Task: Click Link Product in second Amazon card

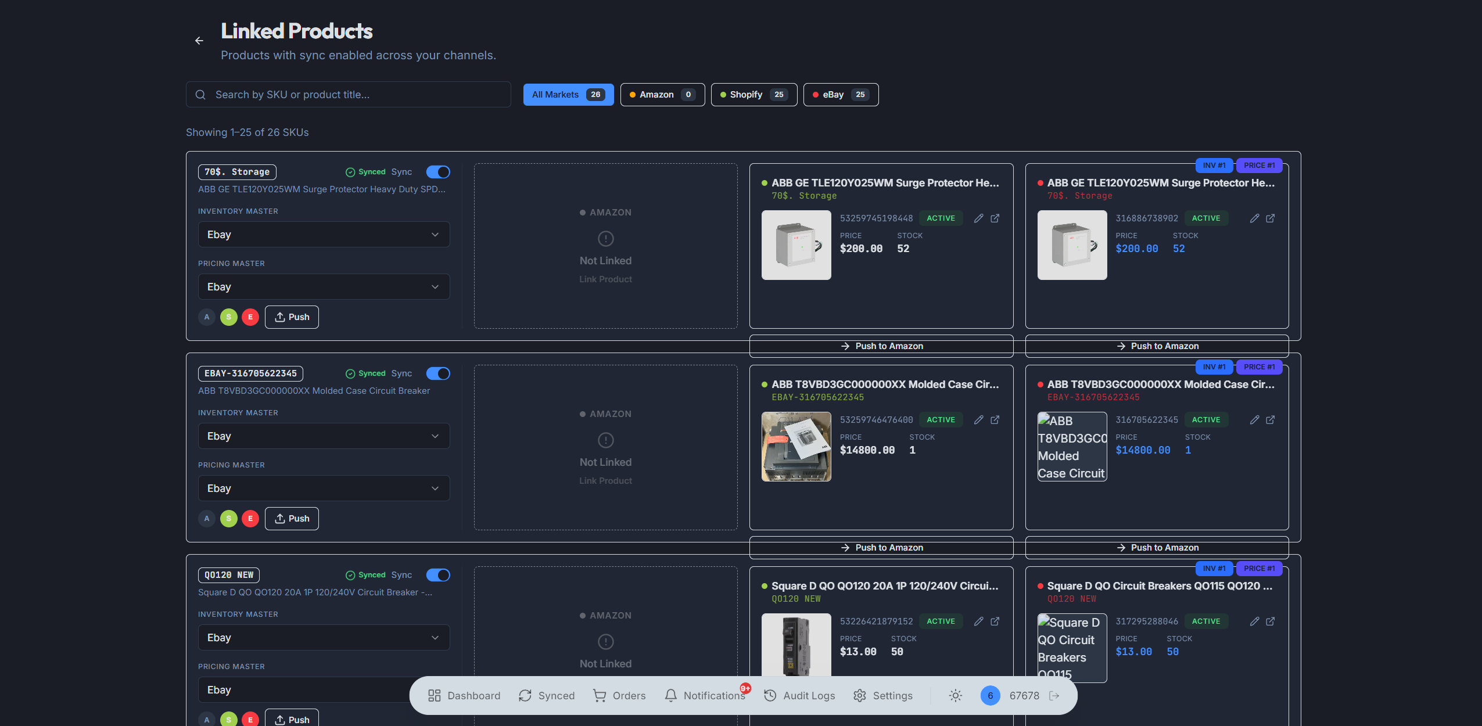Action: 605,481
